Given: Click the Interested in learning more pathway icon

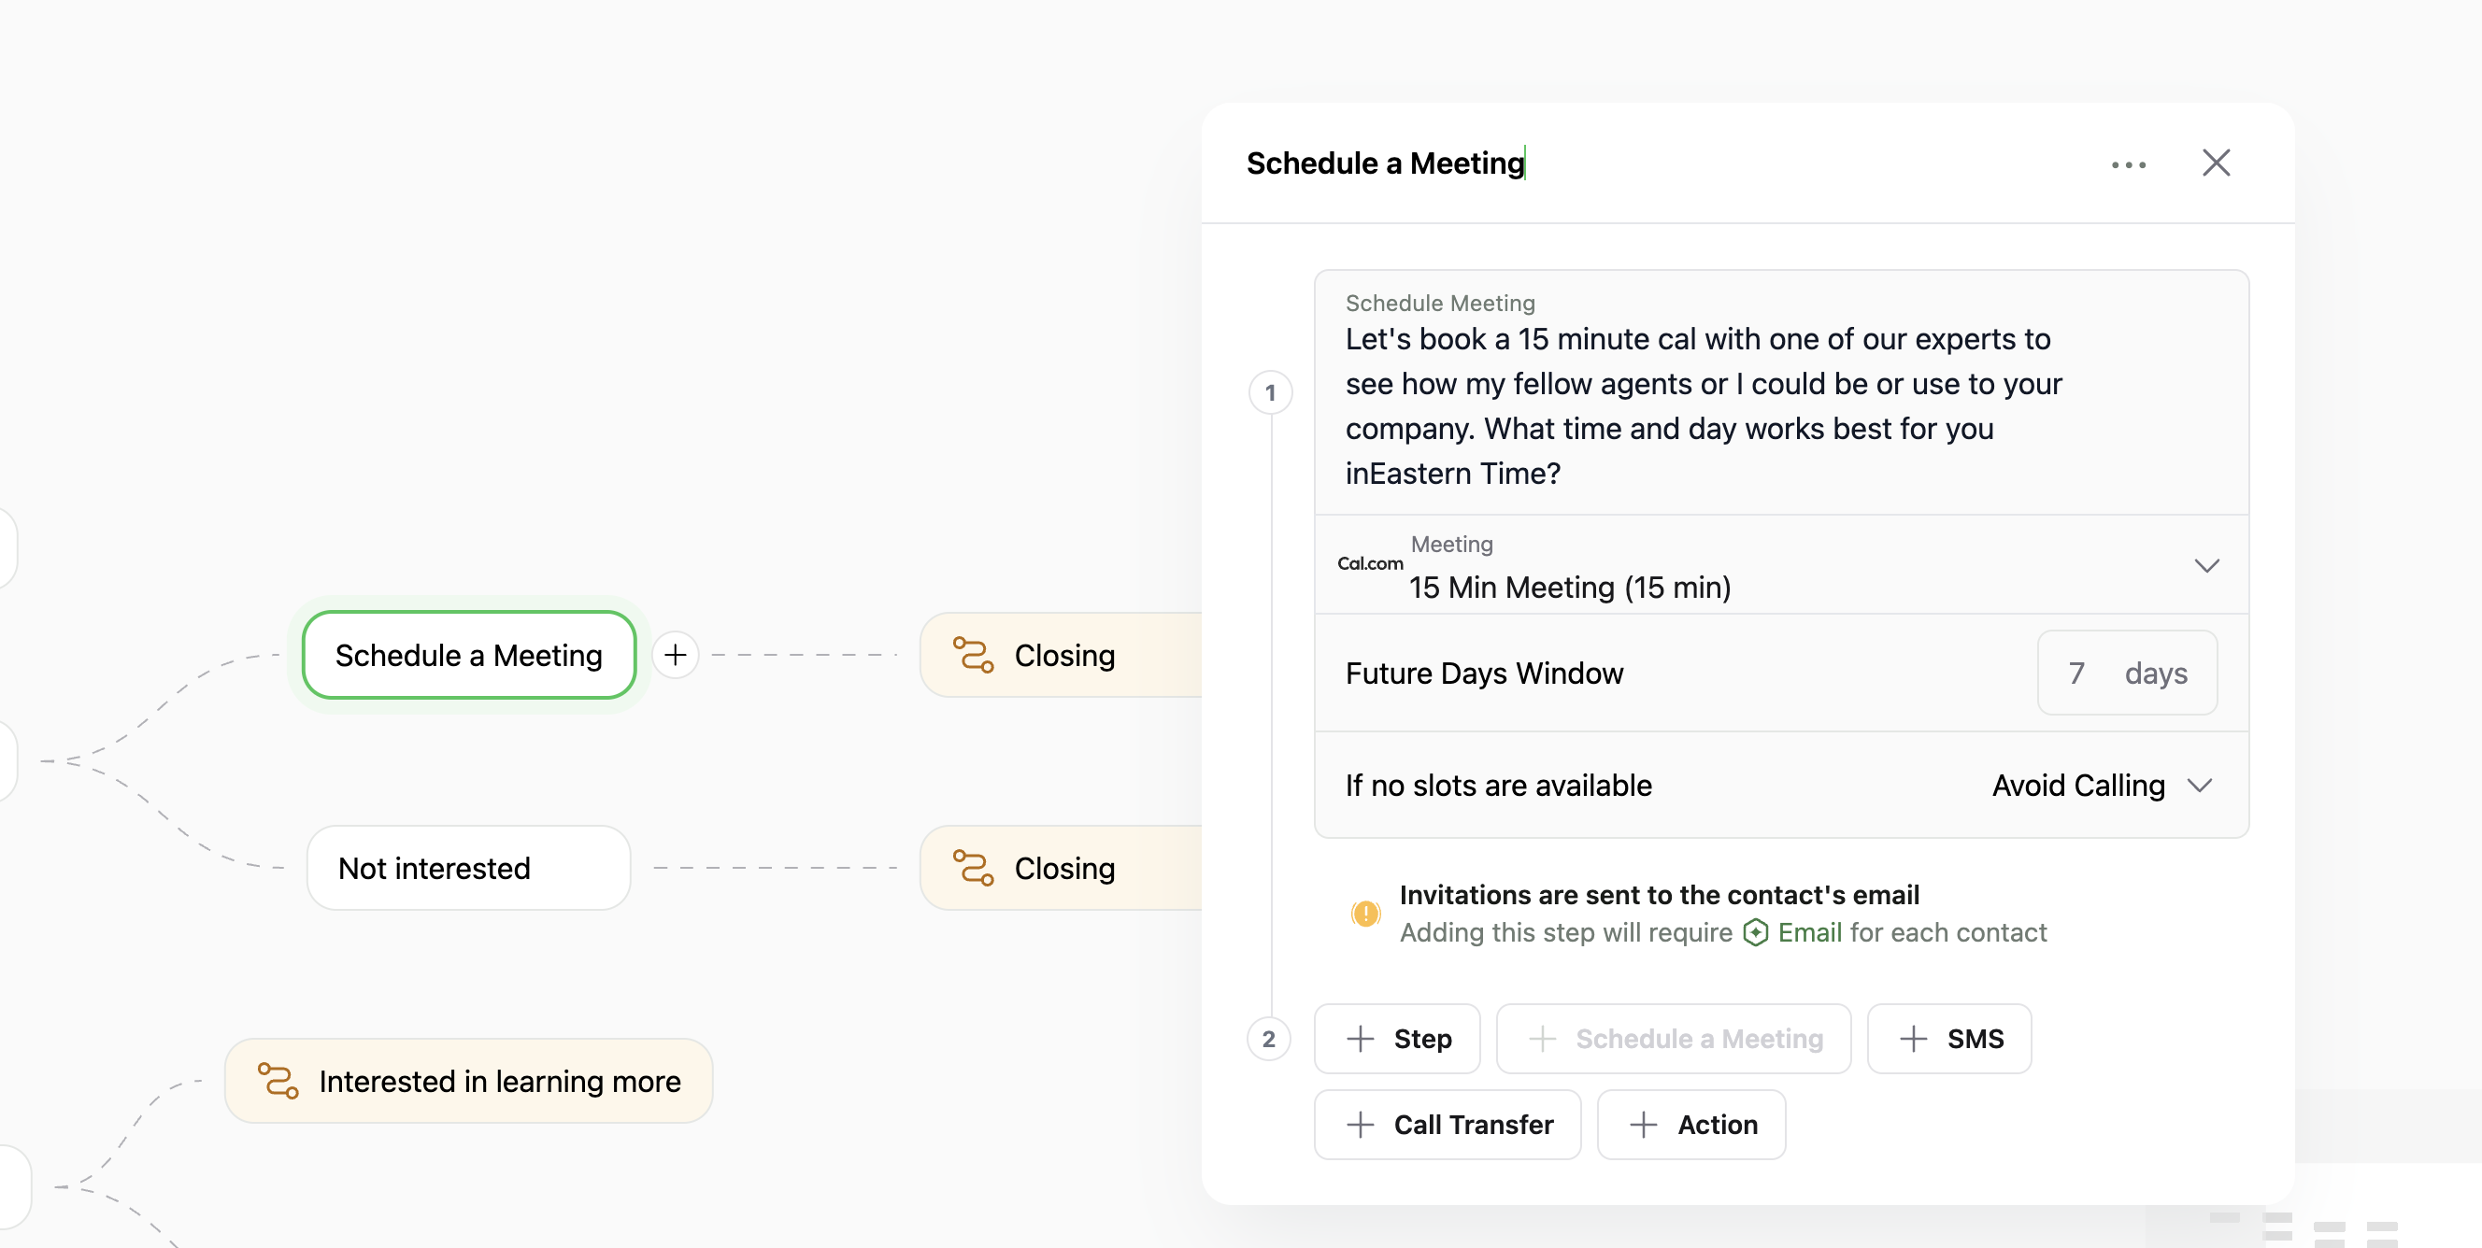Looking at the screenshot, I should [x=278, y=1081].
